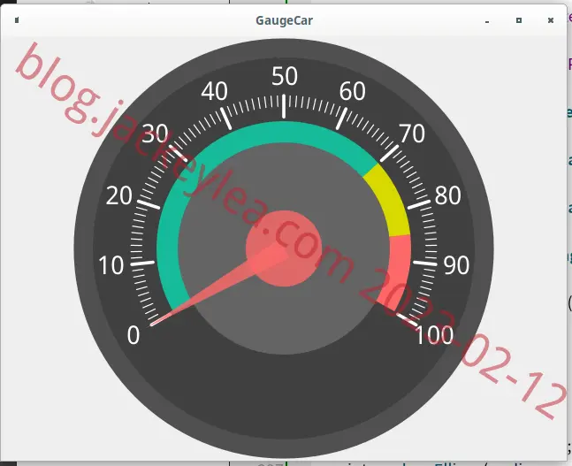Click the 100 label on gauge
Image resolution: width=572 pixels, height=466 pixels.
(x=434, y=335)
